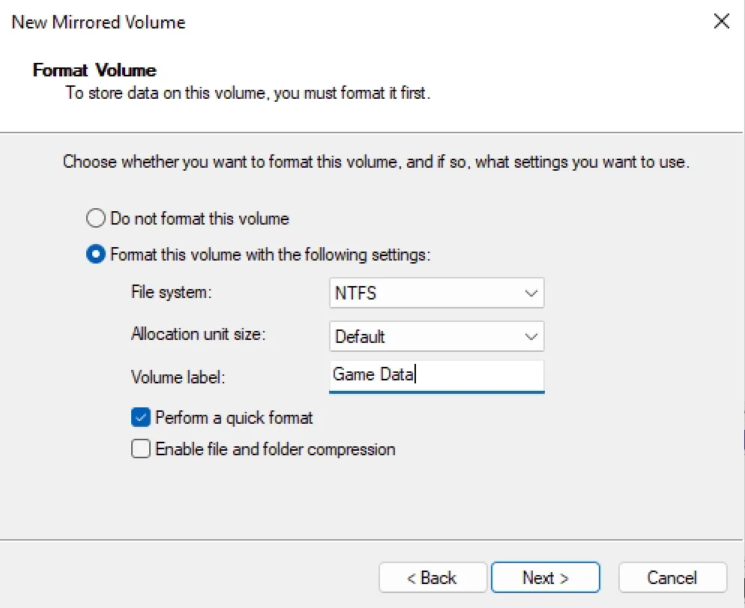Go back to the previous wizard step
The image size is (745, 608).
(432, 577)
